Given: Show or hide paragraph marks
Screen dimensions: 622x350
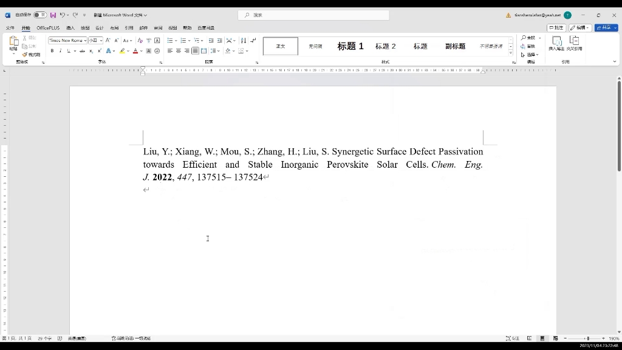Looking at the screenshot, I should [x=253, y=41].
